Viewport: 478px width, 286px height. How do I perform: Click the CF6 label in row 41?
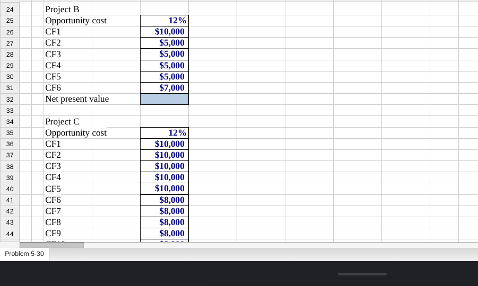click(x=53, y=200)
